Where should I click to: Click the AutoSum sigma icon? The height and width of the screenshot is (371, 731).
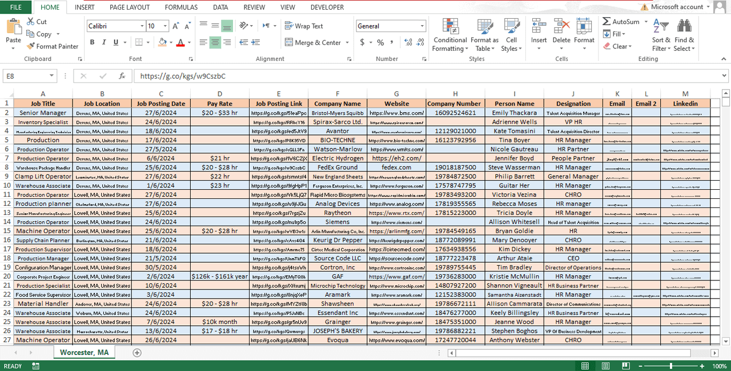607,22
